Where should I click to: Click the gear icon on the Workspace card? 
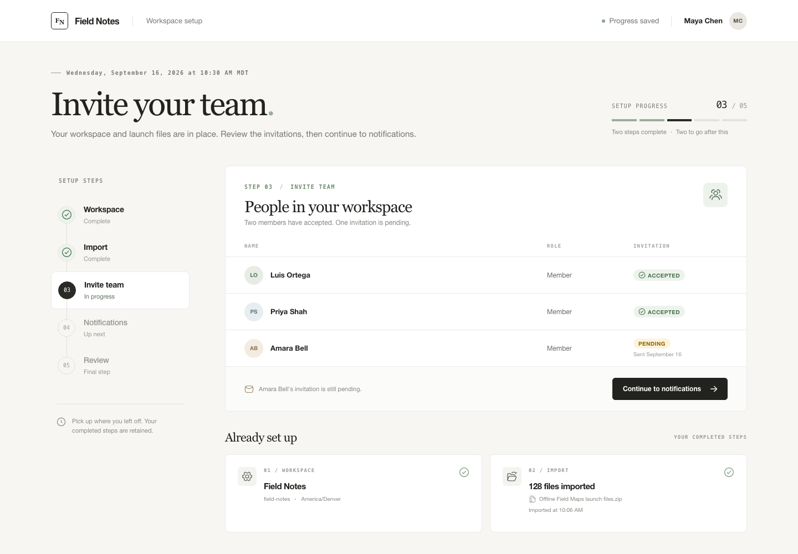click(x=247, y=476)
